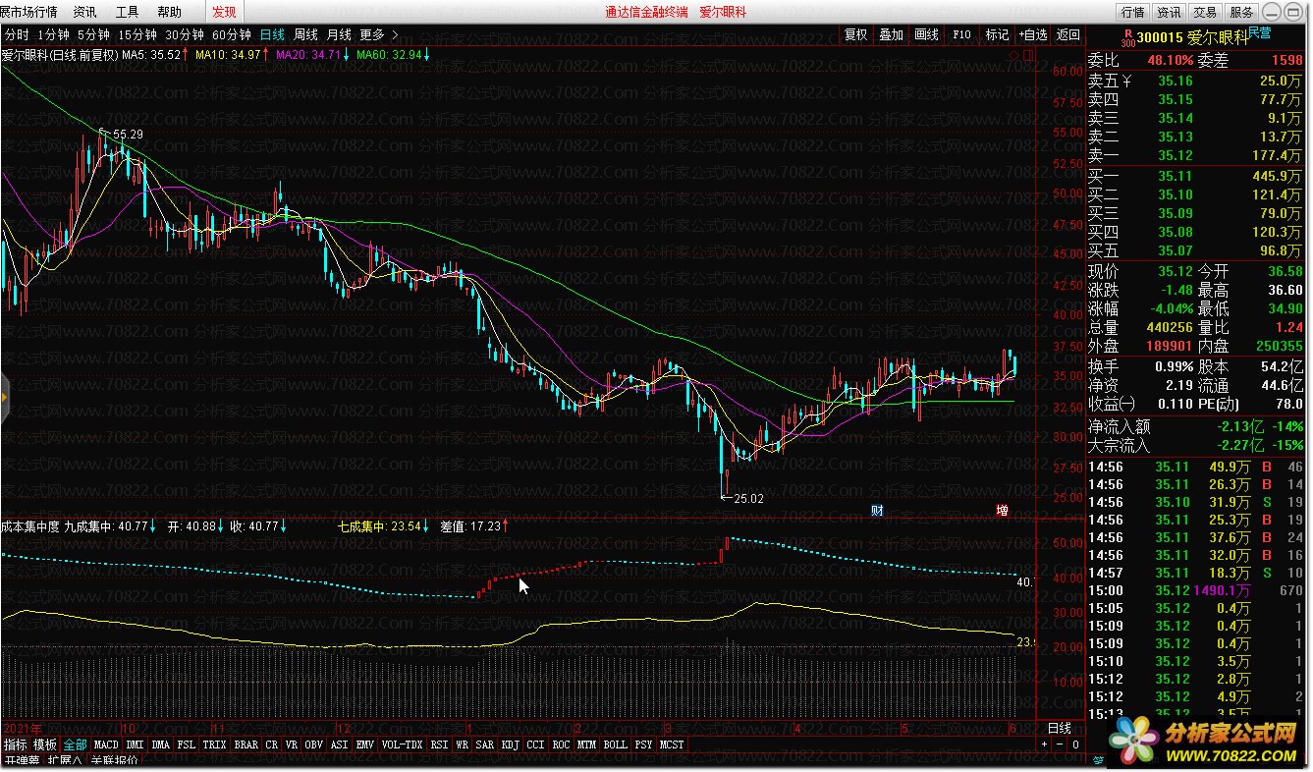This screenshot has height=772, width=1313.
Task: Click the 民营 tag next to the stock name
Action: pos(1260,33)
